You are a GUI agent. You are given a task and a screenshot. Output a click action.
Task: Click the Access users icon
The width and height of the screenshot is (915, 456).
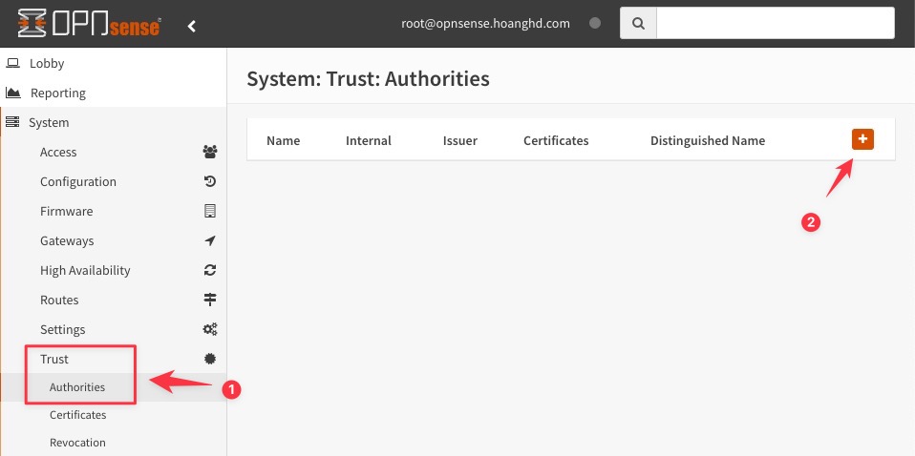(x=210, y=153)
